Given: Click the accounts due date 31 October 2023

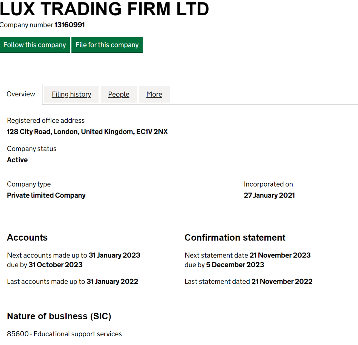Looking at the screenshot, I should pos(55,265).
